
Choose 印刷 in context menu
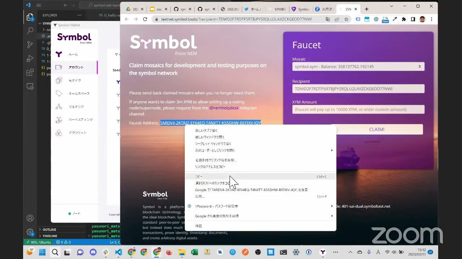click(261, 196)
